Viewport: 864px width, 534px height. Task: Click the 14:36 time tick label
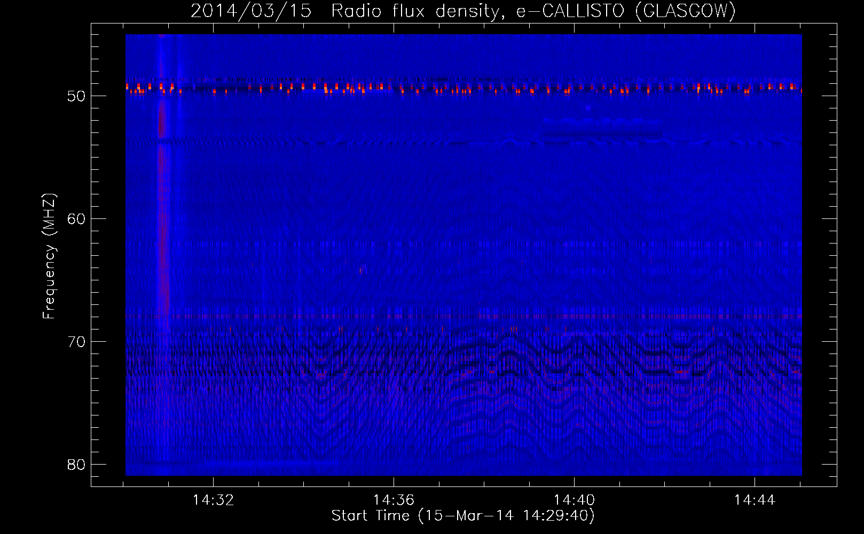pyautogui.click(x=394, y=500)
